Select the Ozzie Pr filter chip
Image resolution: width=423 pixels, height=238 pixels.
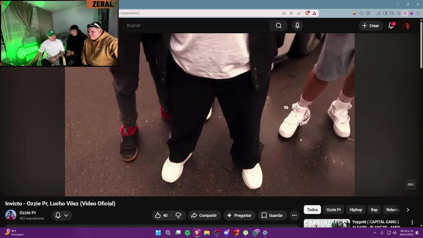[334, 210]
